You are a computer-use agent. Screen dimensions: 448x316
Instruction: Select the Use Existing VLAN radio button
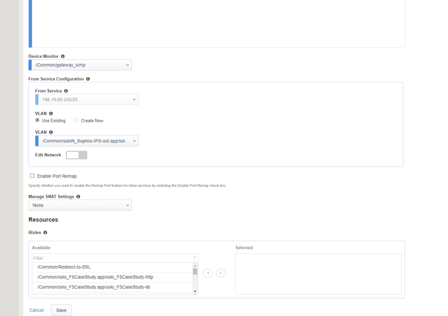[38, 120]
